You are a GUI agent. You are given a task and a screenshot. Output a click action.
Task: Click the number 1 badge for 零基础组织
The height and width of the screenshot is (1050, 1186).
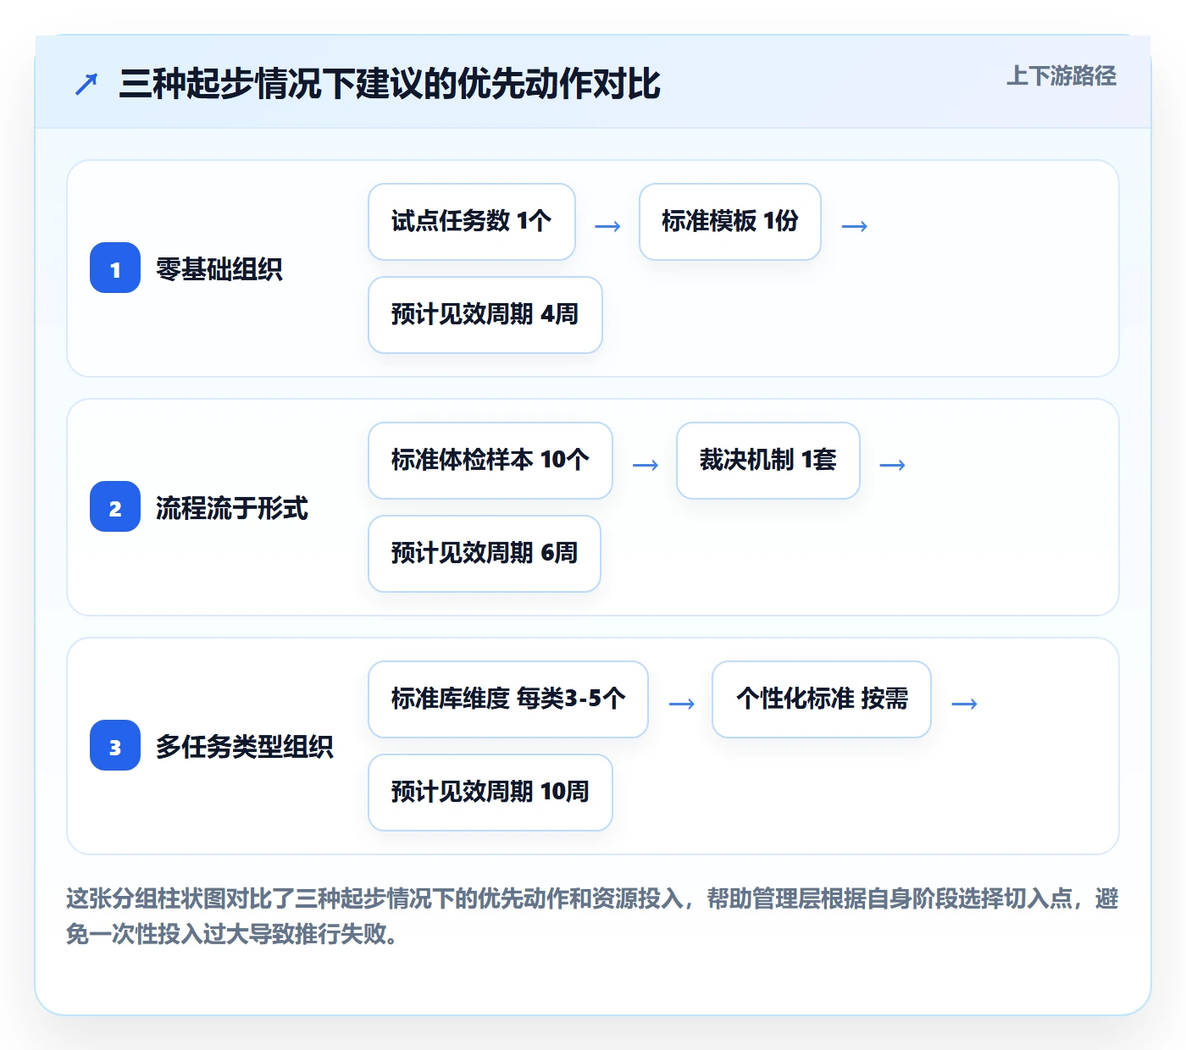click(115, 268)
